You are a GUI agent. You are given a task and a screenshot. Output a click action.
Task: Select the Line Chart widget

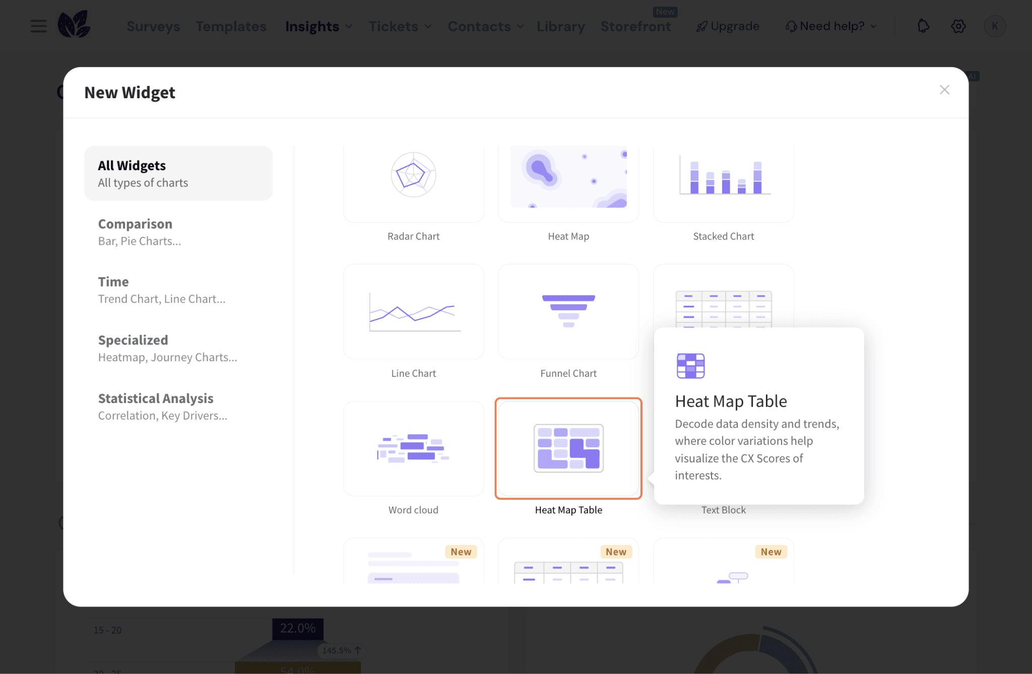pyautogui.click(x=413, y=312)
